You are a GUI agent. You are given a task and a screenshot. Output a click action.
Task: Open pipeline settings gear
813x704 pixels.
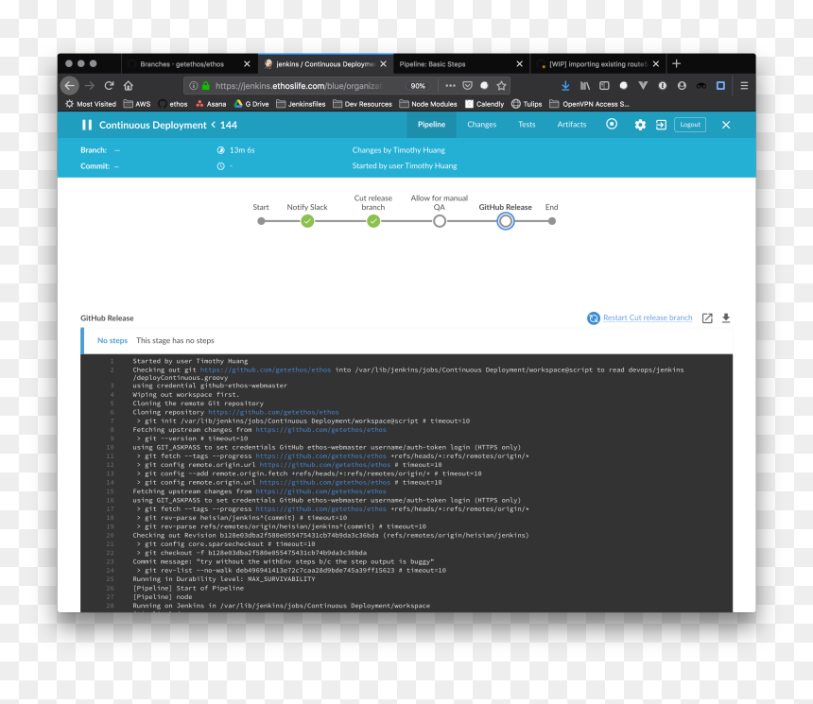point(640,125)
